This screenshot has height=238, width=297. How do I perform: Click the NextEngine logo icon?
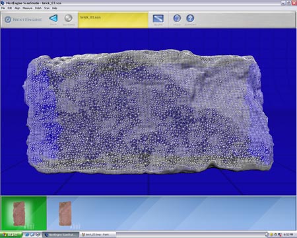(8, 19)
